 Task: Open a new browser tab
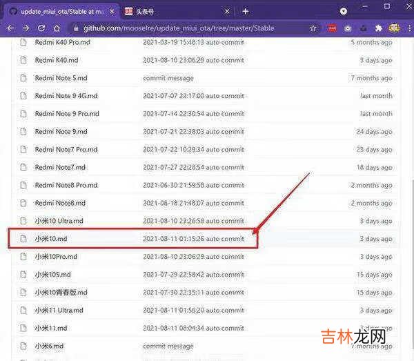245,11
